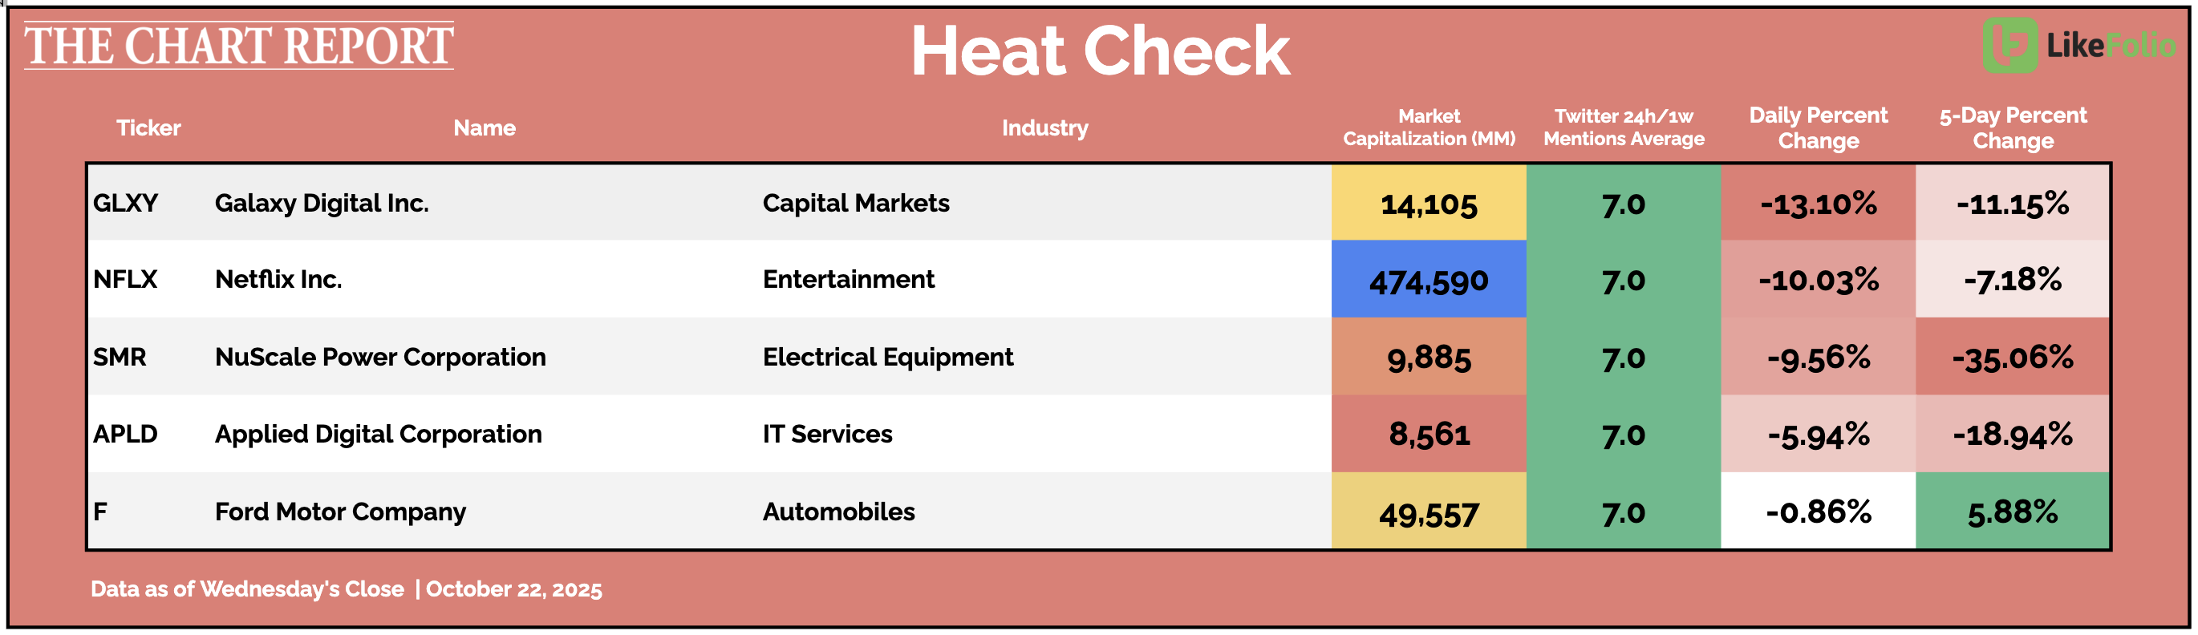Select the Electrical Equipment industry cell

coord(887,357)
